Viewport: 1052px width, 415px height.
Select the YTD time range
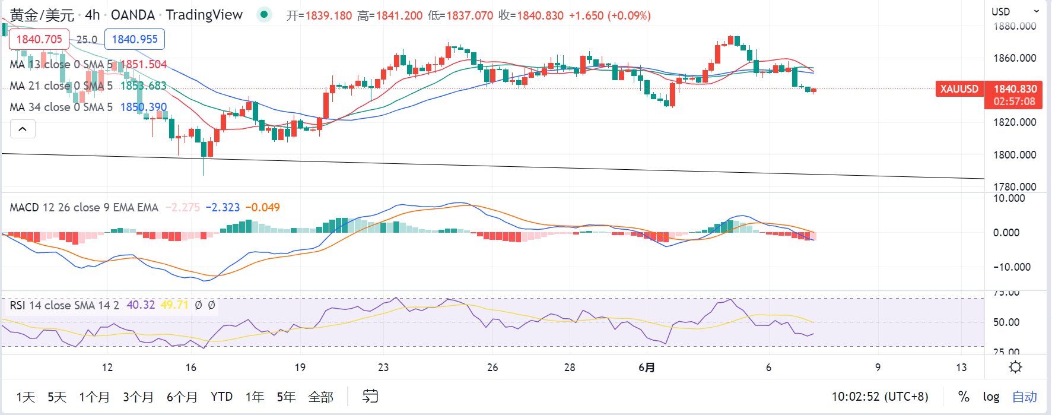pyautogui.click(x=221, y=397)
